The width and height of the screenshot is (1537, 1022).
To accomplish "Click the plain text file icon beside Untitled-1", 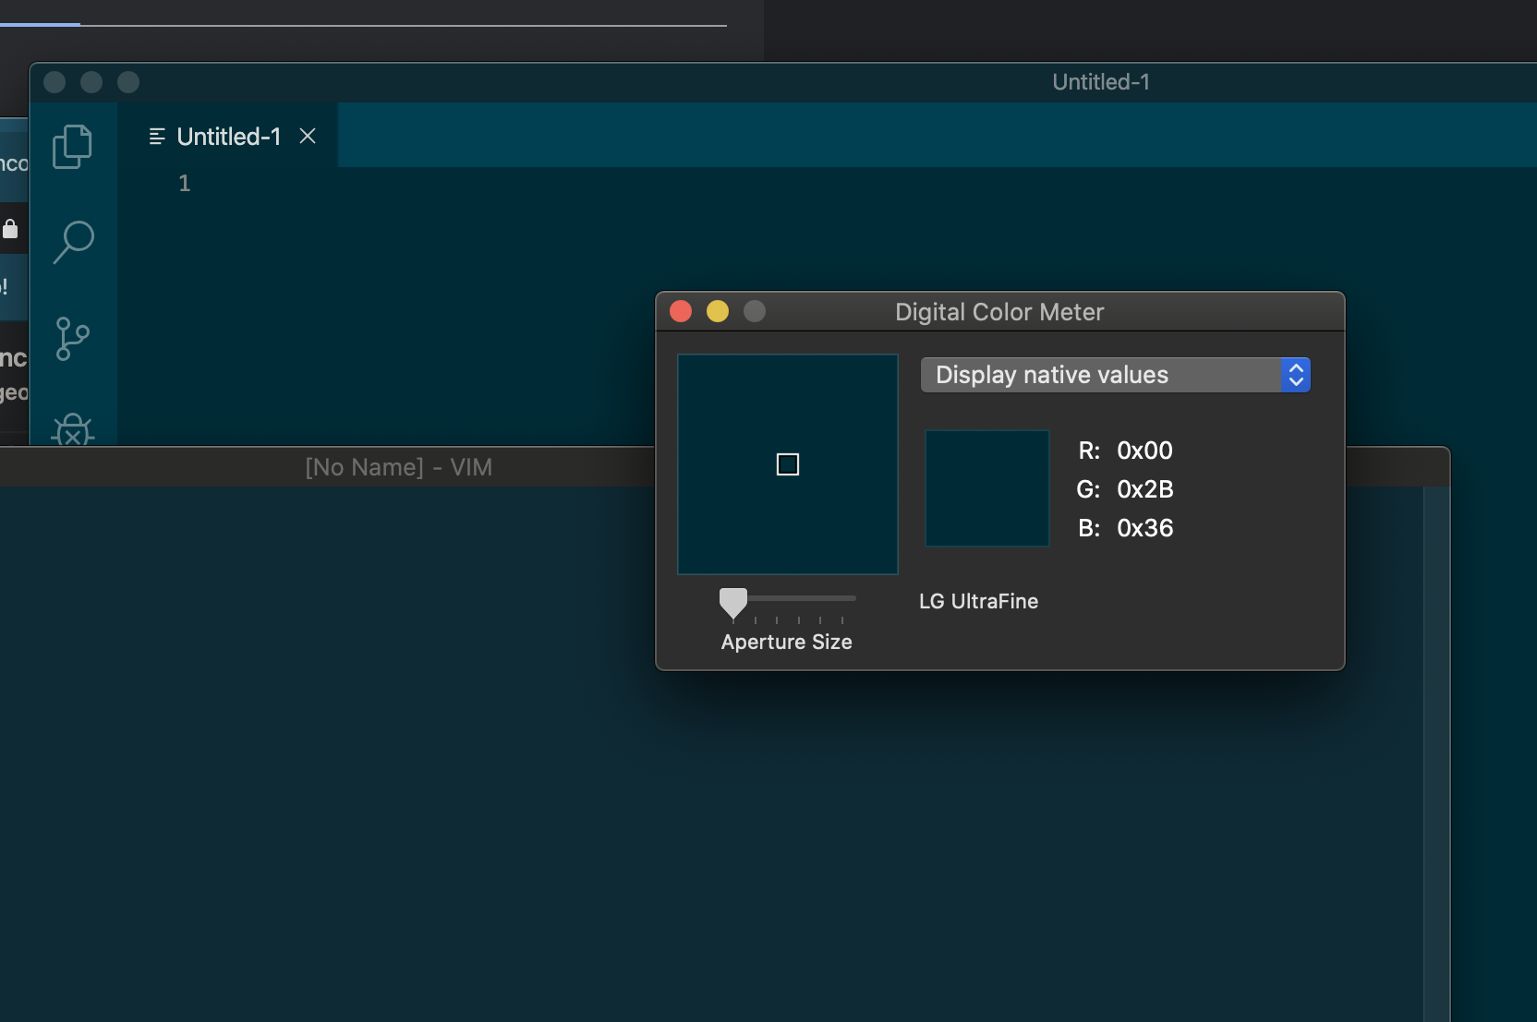I will coord(157,136).
